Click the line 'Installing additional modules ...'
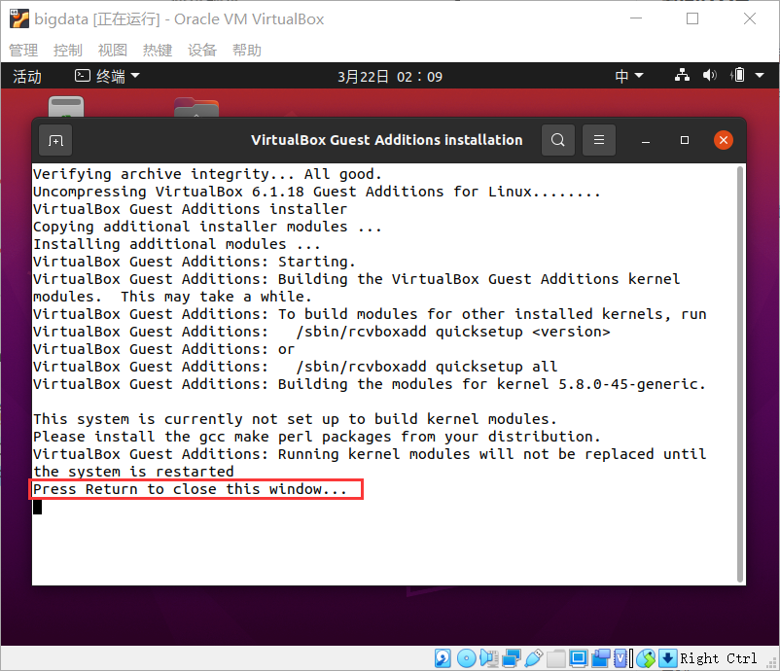Viewport: 780px width, 671px height. [177, 244]
